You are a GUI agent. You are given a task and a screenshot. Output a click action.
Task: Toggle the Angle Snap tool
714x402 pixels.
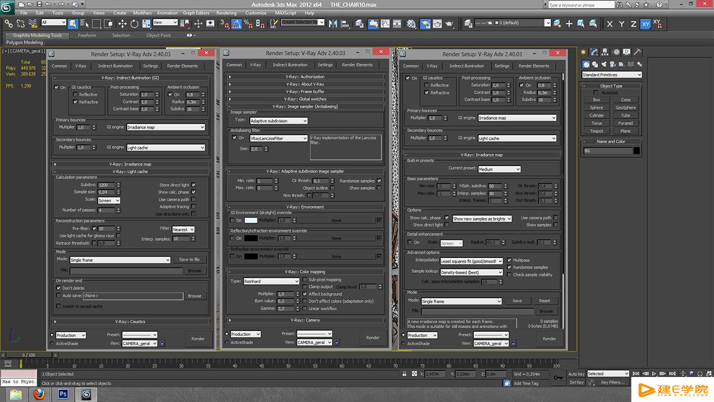236,24
